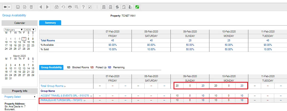
Task: Click the Property Address label
Action: [15, 104]
